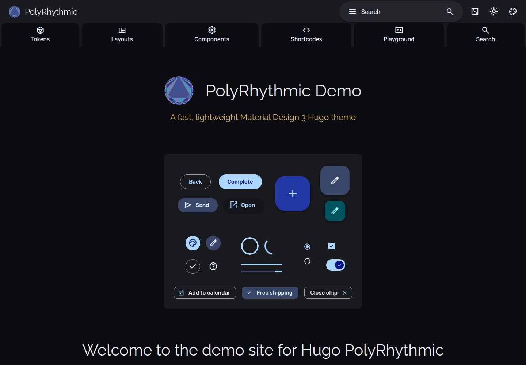Toggle light mode with the sun icon
This screenshot has height=365, width=526.
(494, 12)
